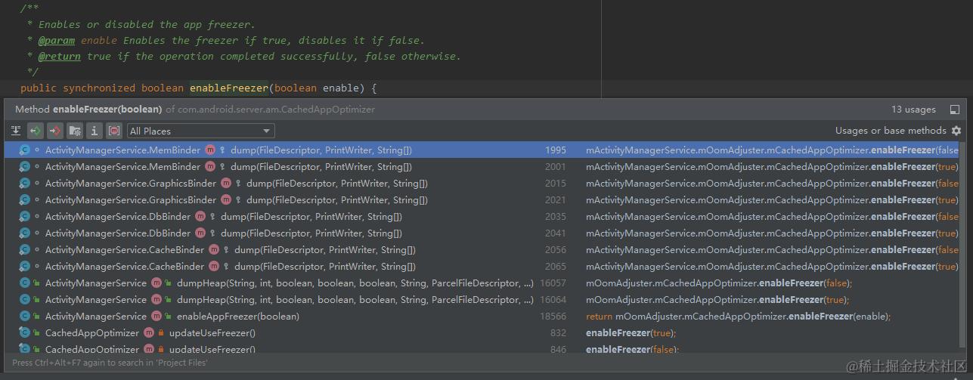Open the All Places scope dropdown
973x380 pixels.
(200, 131)
